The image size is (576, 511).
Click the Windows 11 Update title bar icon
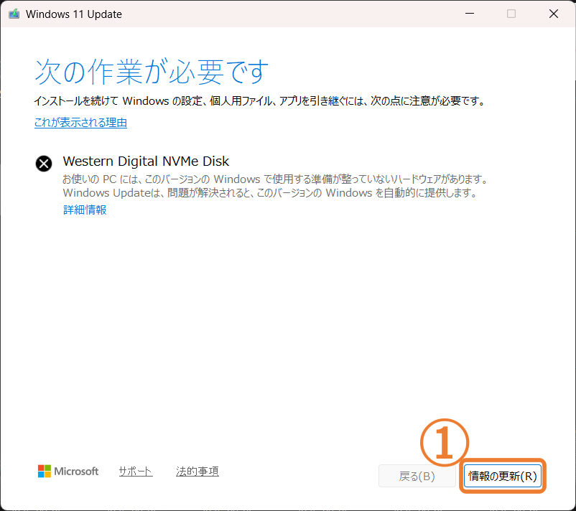pos(14,14)
